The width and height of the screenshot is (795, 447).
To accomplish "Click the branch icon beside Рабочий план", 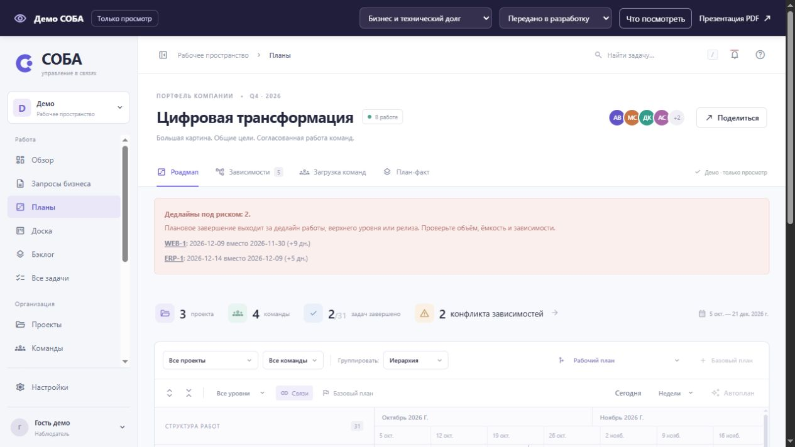I will pyautogui.click(x=561, y=360).
